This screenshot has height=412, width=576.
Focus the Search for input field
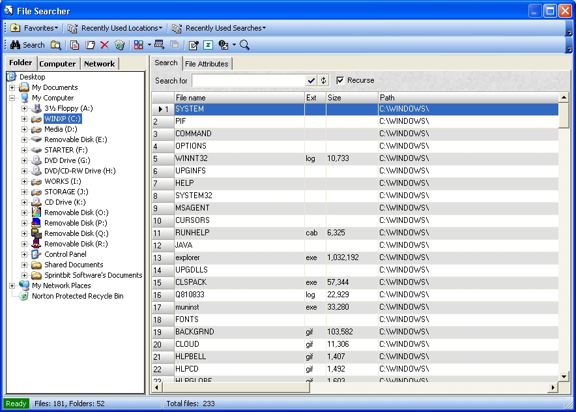[249, 80]
